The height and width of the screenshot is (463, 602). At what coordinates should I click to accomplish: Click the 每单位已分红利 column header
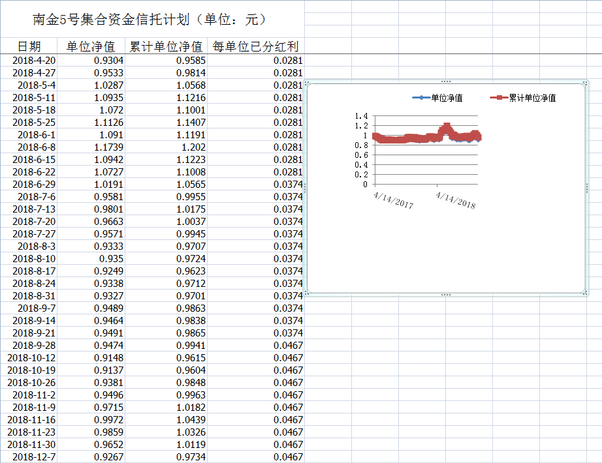point(256,46)
